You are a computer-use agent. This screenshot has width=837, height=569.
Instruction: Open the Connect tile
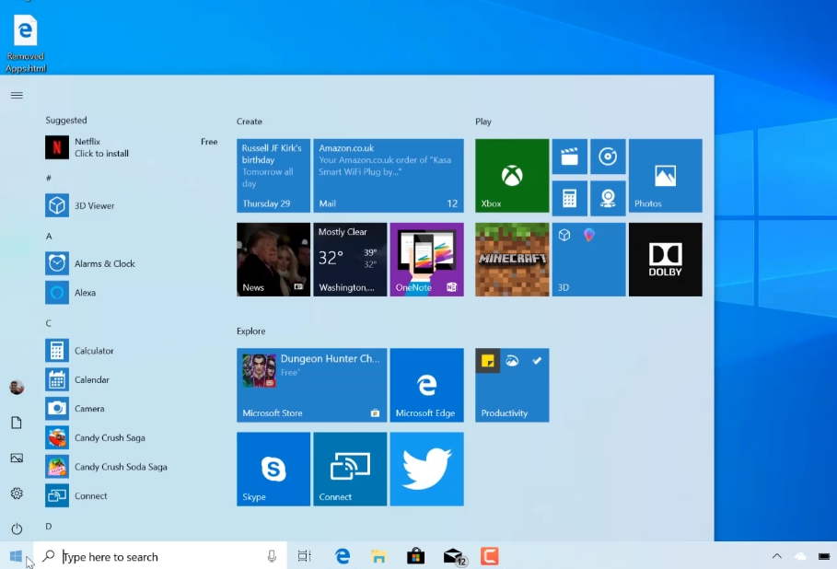point(350,470)
